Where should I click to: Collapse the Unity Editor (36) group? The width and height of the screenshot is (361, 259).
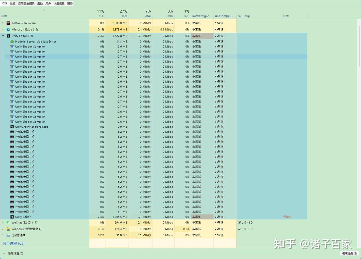(x=3, y=36)
